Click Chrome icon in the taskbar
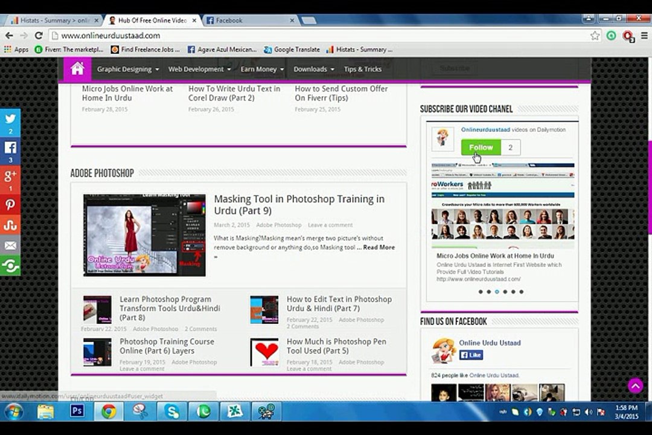 [109, 411]
